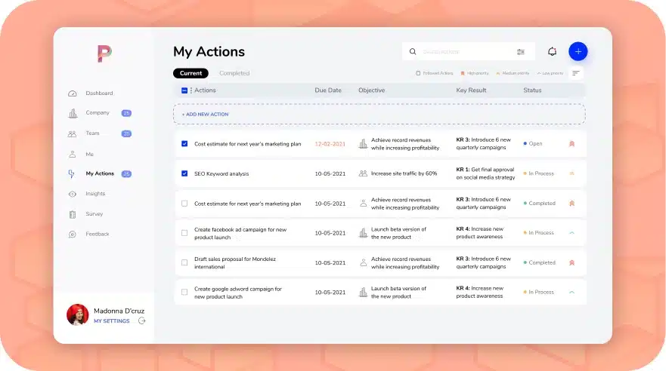Go to Insights in sidebar
The image size is (666, 371).
(x=95, y=194)
